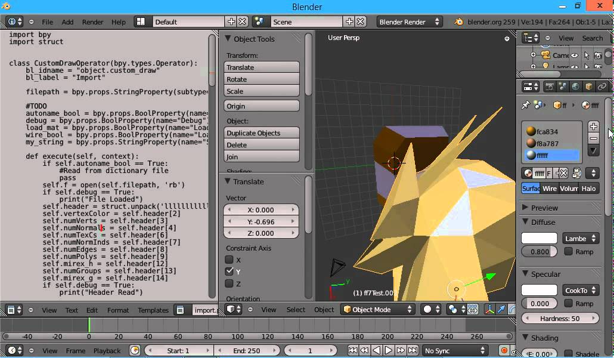Unlink the ffffff material datablock

point(562,173)
